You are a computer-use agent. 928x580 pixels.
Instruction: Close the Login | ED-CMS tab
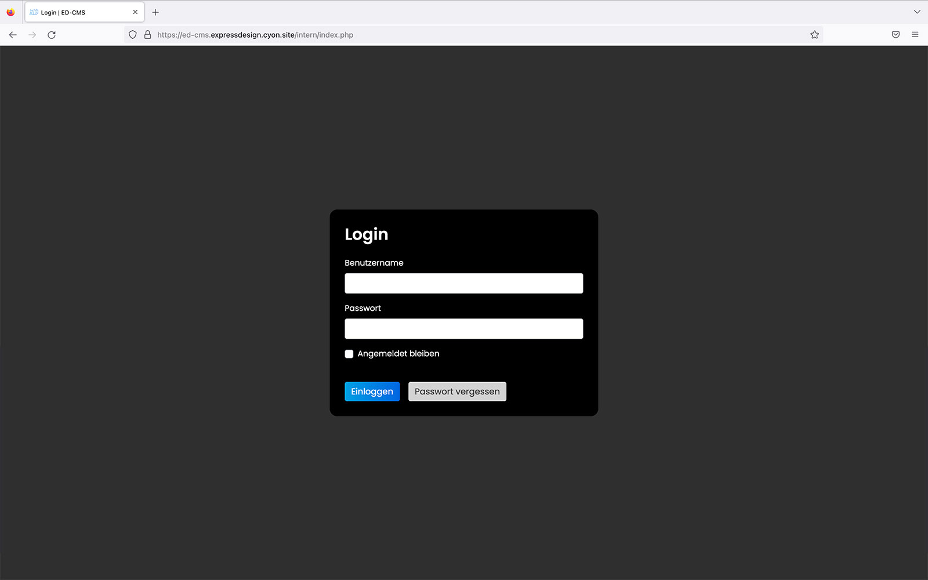click(x=135, y=12)
